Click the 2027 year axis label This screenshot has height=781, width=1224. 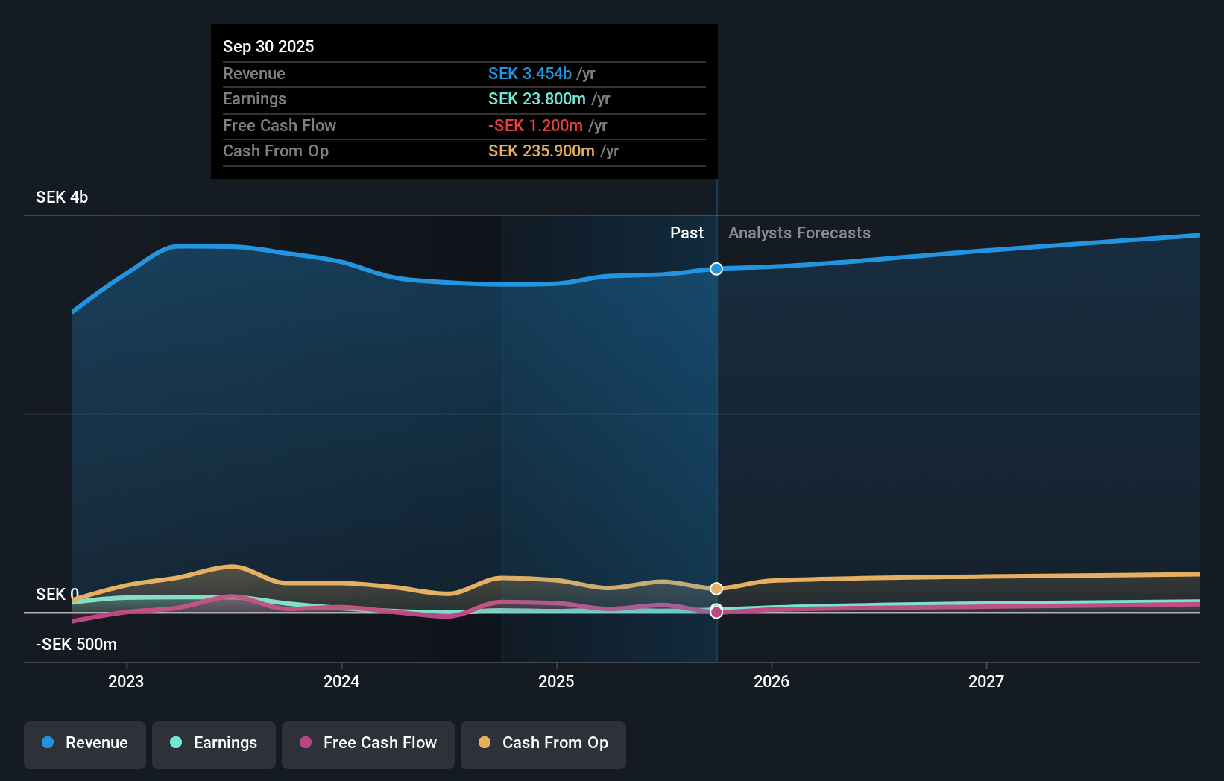[x=986, y=681]
